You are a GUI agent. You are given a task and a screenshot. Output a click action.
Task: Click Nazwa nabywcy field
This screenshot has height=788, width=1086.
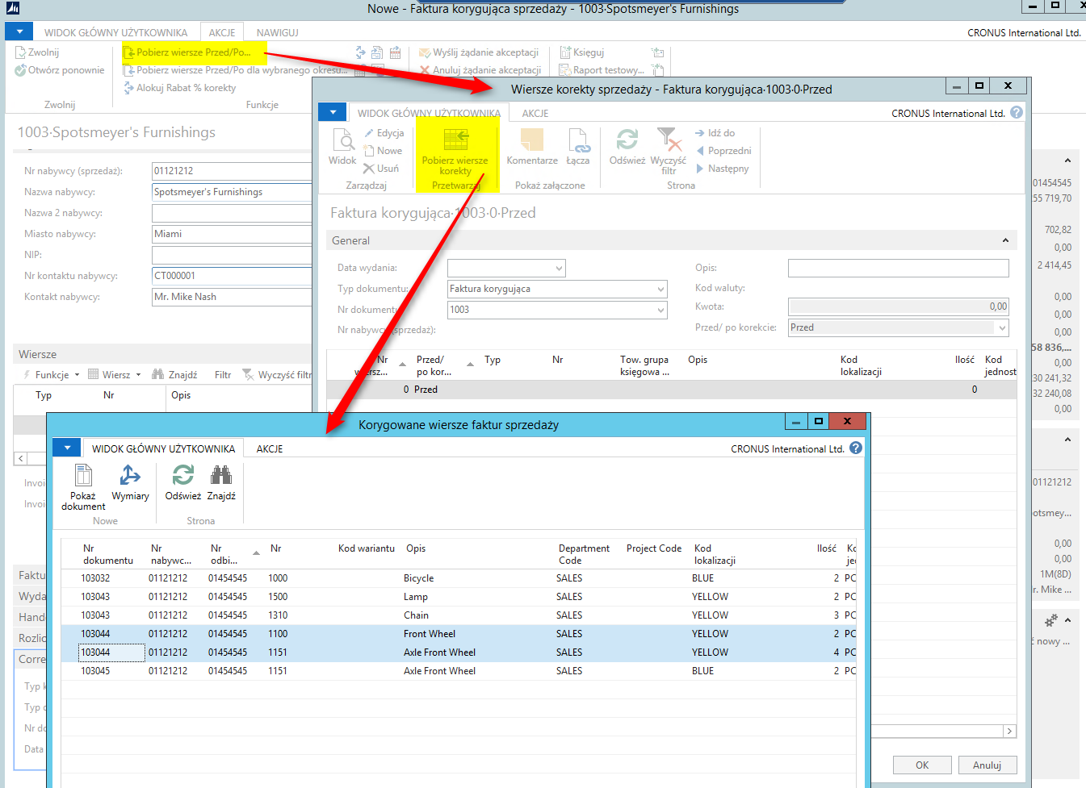pyautogui.click(x=232, y=192)
